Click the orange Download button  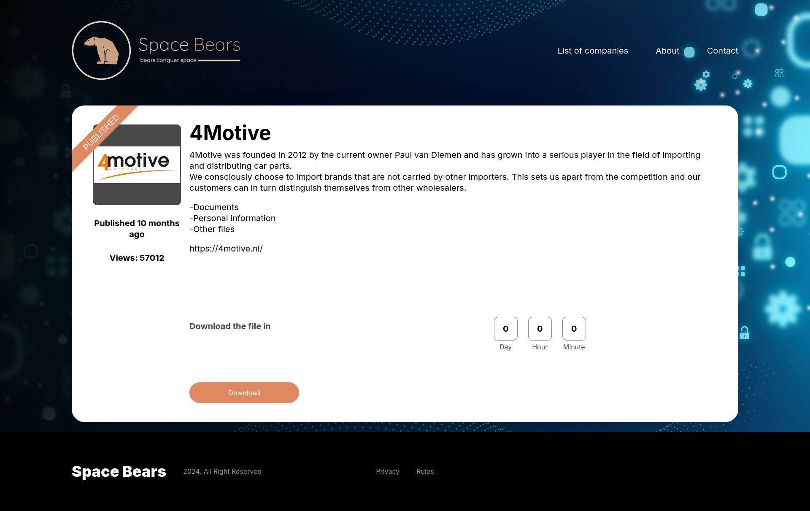point(244,392)
